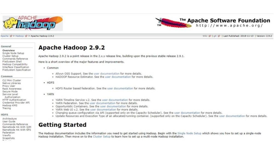Screen dimensions: 274x154
Task: Open Hadoop KMS in Common section
Action: tap(10, 105)
